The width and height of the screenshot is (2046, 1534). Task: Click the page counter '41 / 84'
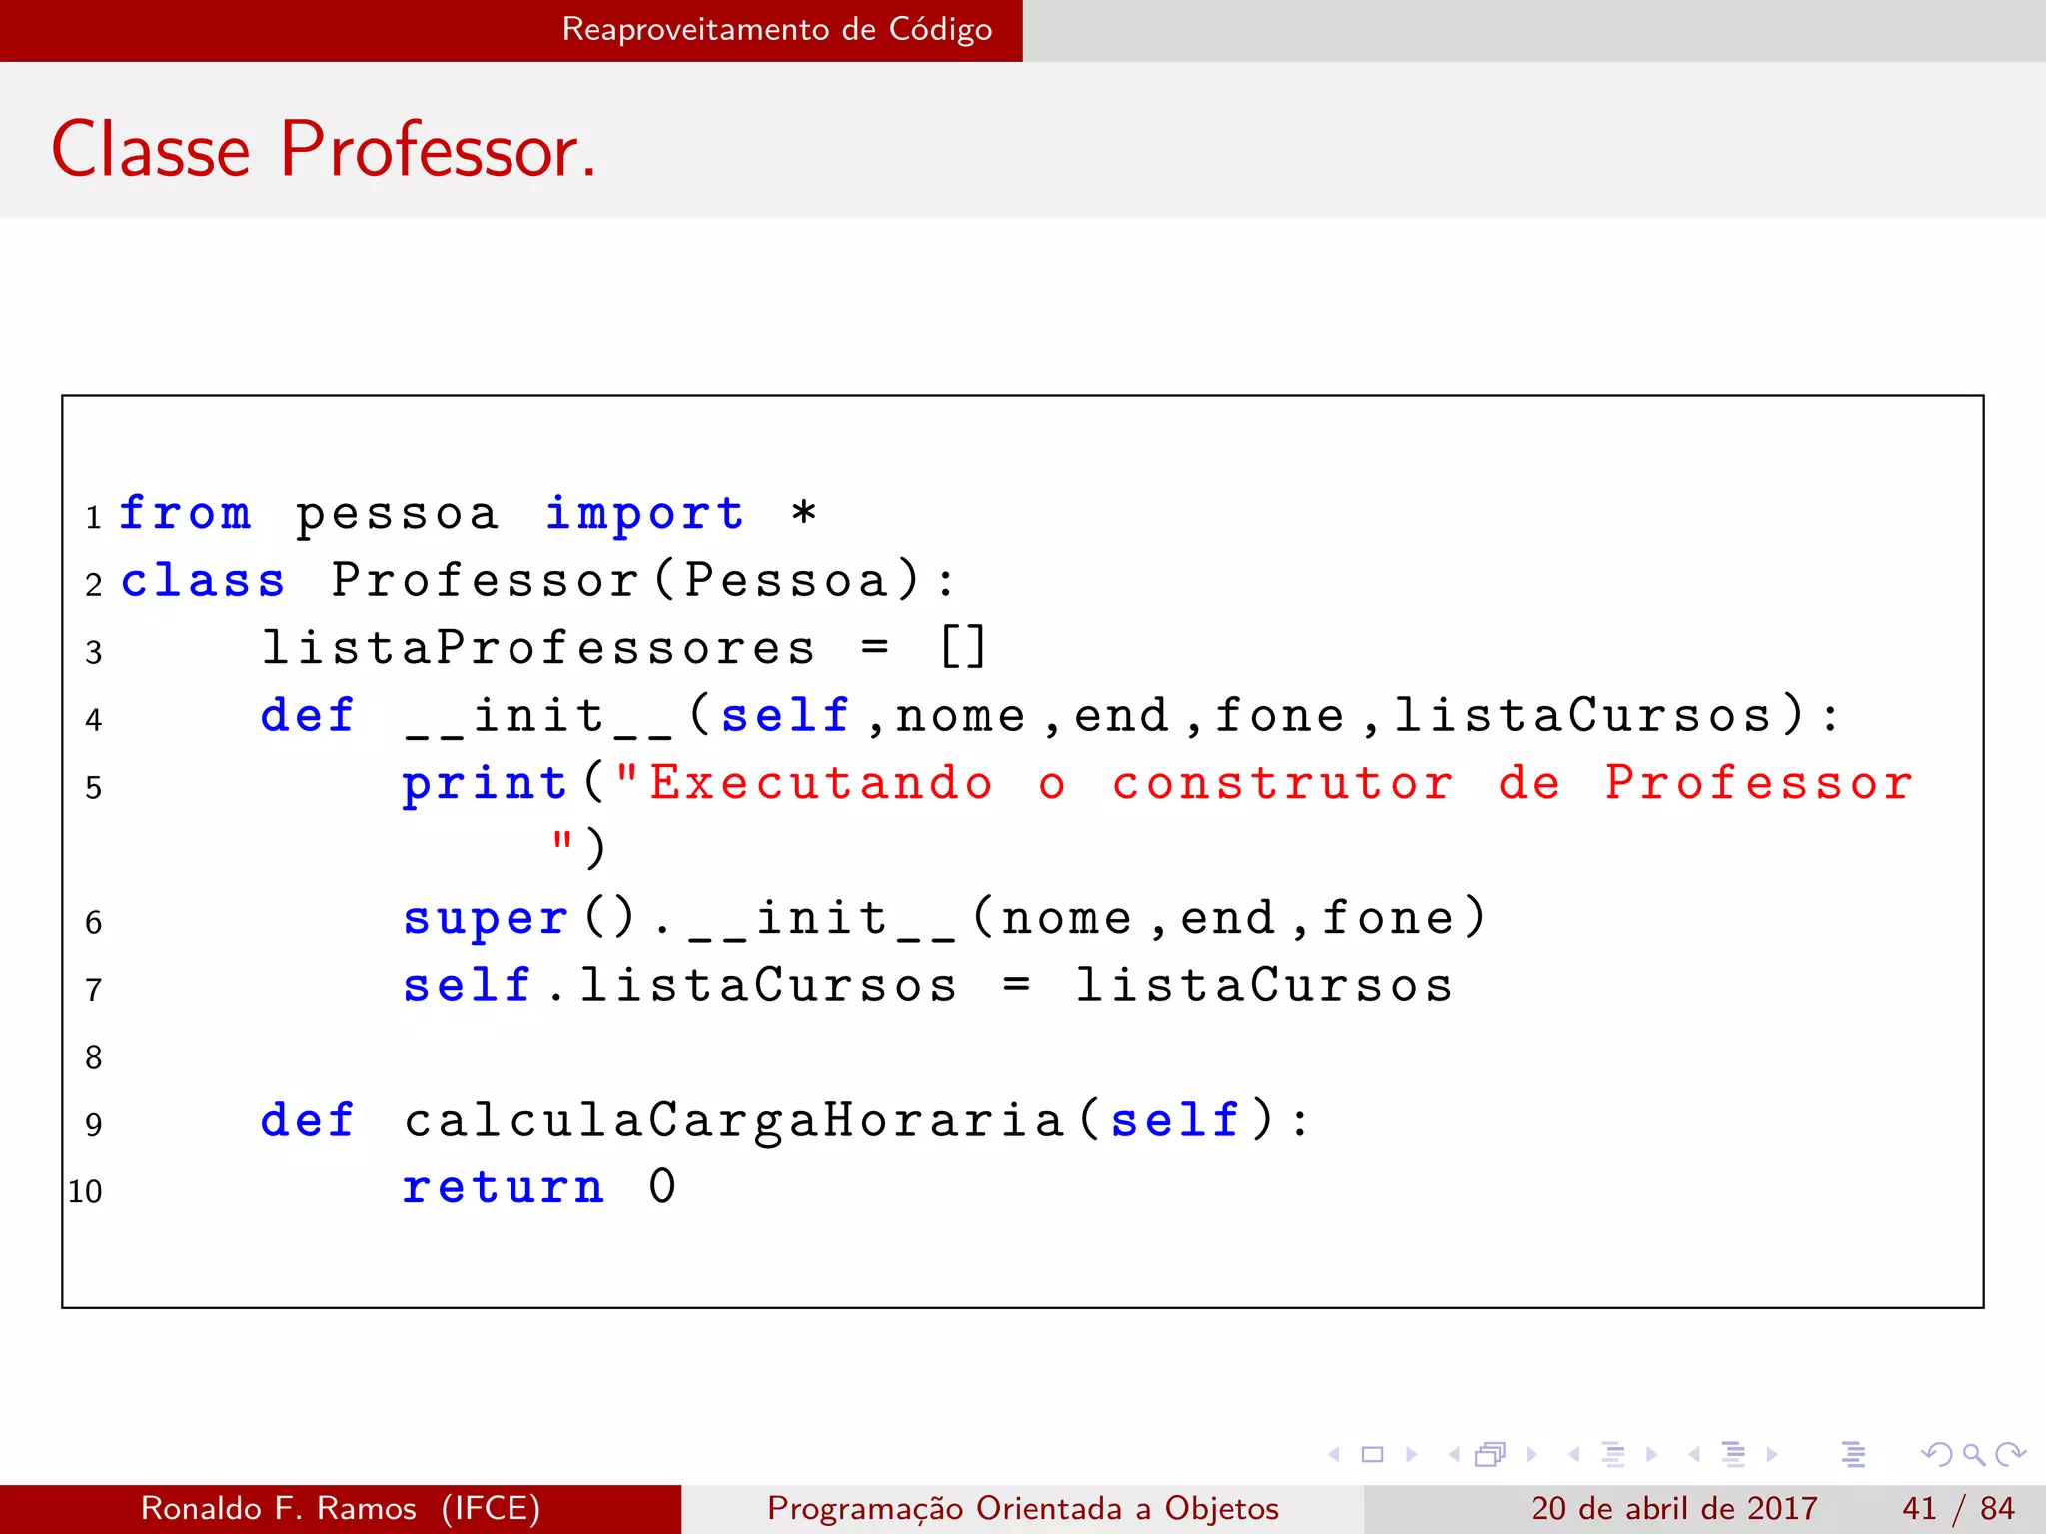(1959, 1508)
